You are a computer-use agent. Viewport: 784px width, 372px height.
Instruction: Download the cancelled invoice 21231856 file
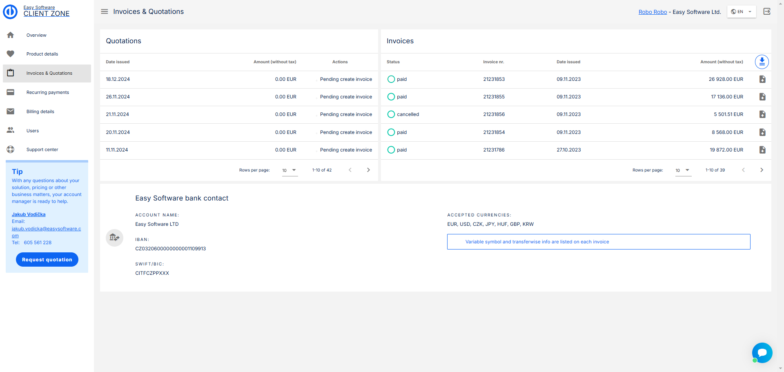click(762, 114)
